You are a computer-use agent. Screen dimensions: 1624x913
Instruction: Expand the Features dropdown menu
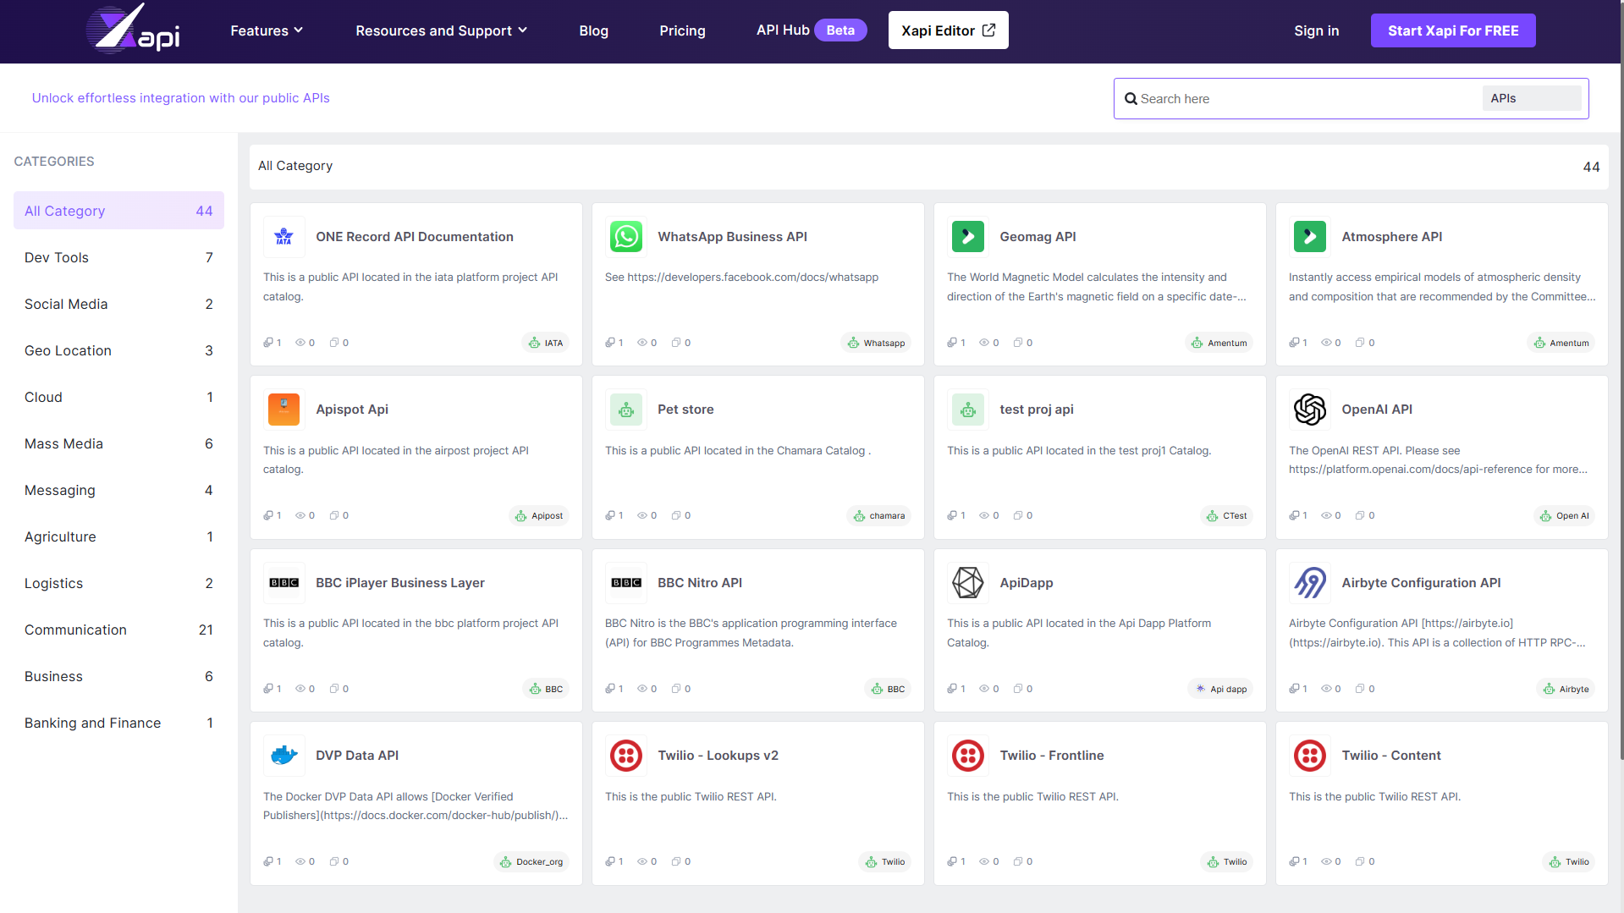point(267,30)
